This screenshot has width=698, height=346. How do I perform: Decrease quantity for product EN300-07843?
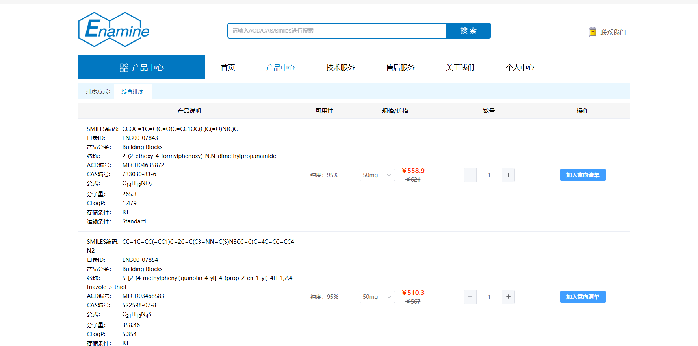[470, 175]
